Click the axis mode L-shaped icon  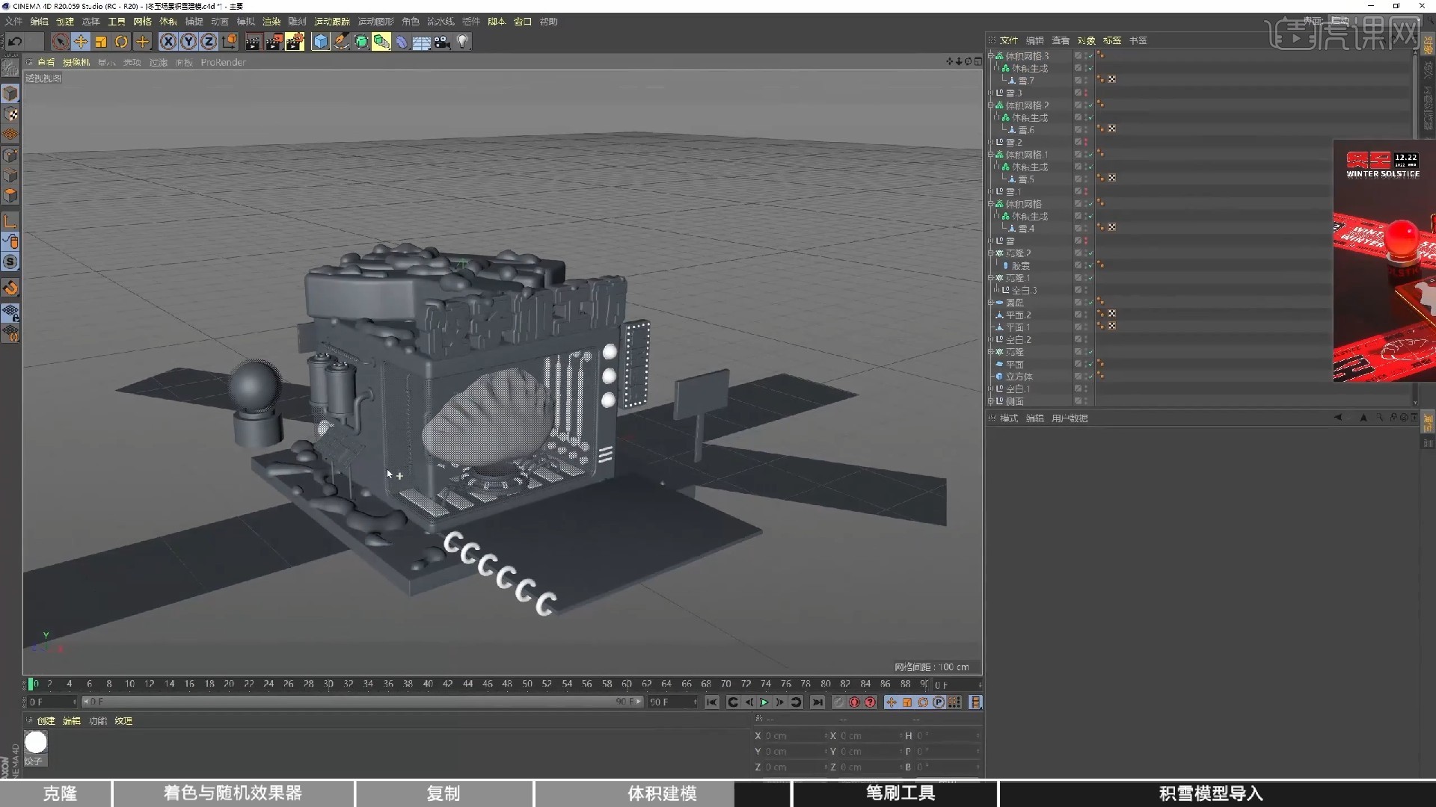coord(10,221)
